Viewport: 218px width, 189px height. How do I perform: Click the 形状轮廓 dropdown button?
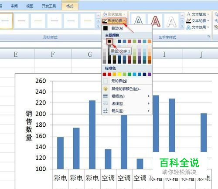[x=114, y=21]
